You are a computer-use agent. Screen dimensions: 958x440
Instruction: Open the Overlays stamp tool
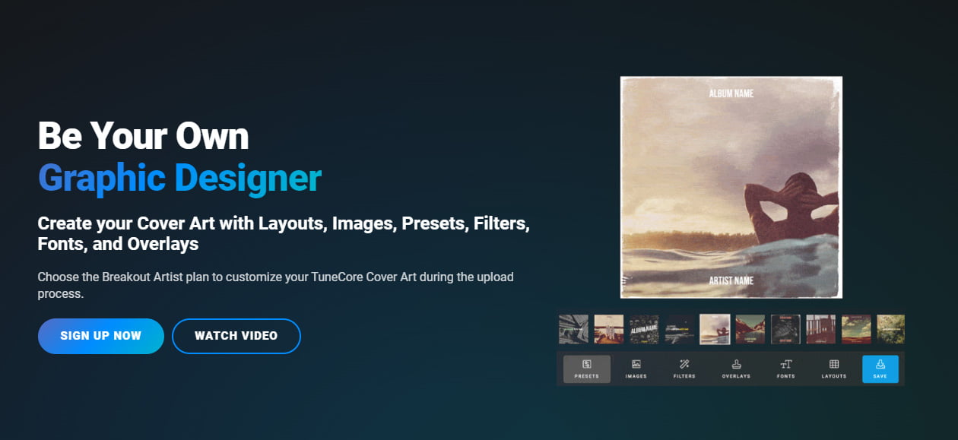coord(736,369)
